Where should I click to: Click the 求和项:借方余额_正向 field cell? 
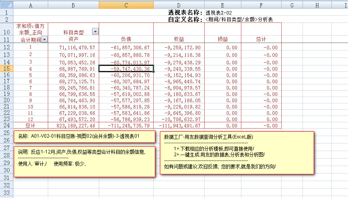click(31, 29)
